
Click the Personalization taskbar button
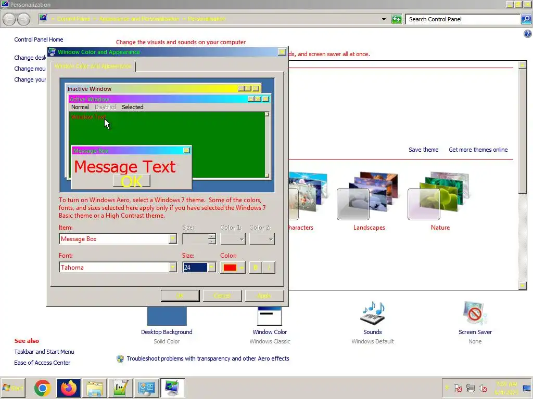point(172,388)
